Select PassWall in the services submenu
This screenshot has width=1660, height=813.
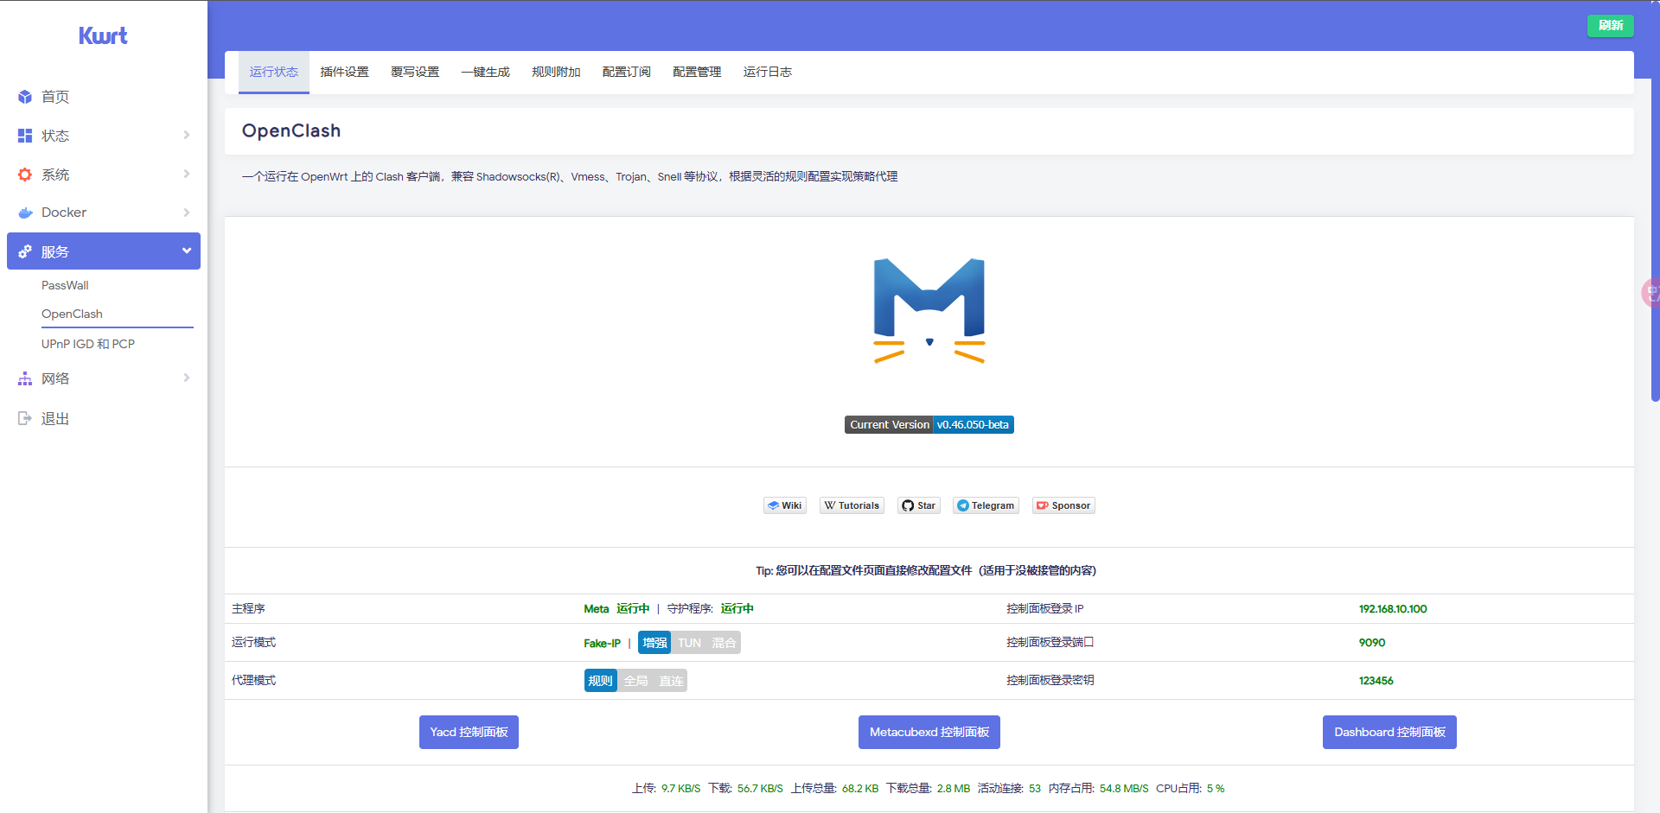(65, 285)
